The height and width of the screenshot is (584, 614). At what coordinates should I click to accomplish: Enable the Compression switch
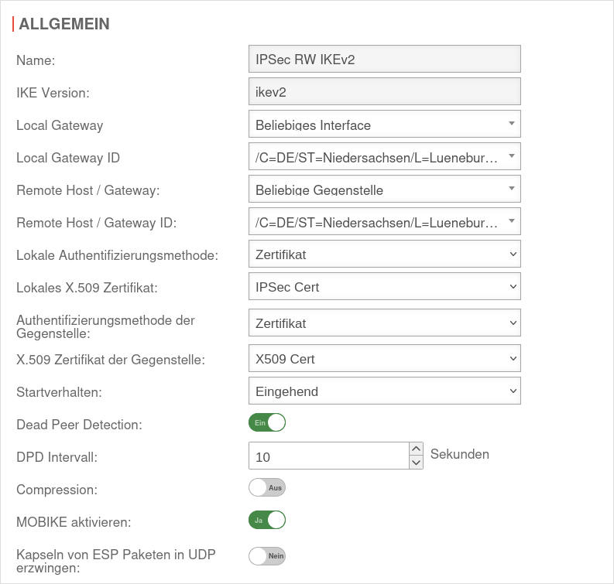267,487
